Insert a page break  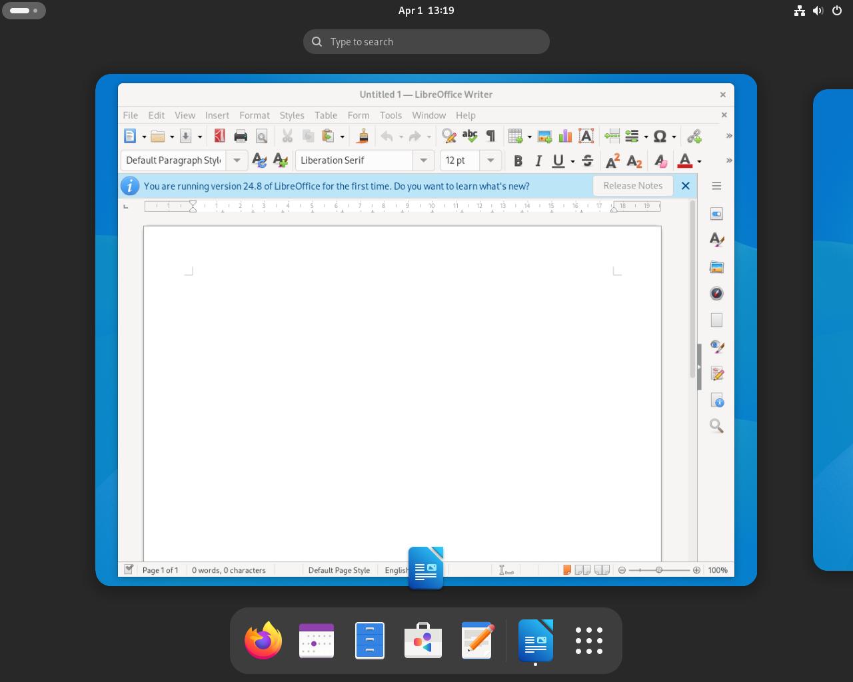pyautogui.click(x=612, y=136)
